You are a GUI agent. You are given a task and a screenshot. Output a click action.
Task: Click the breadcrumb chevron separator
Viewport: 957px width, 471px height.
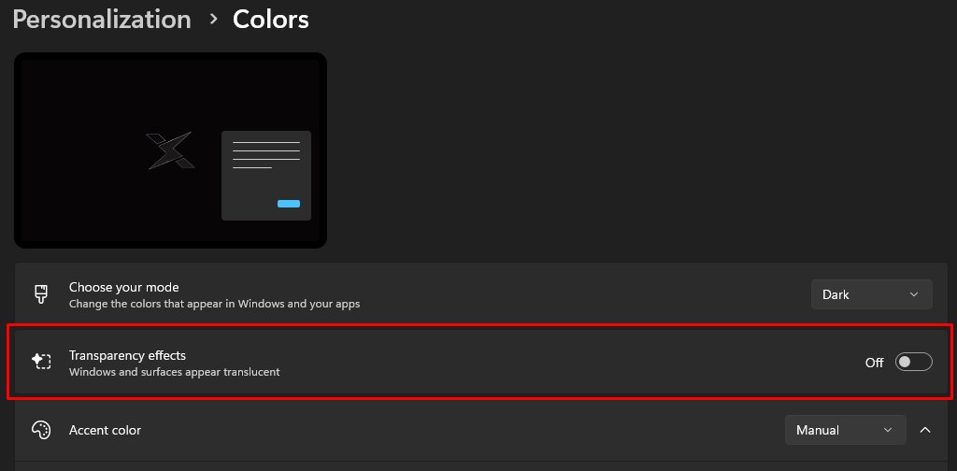213,20
